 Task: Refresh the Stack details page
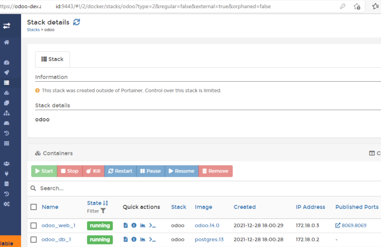tap(77, 22)
